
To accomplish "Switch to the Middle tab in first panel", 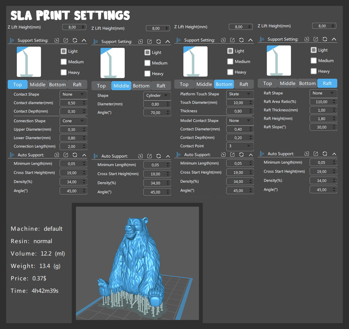I will coord(37,84).
